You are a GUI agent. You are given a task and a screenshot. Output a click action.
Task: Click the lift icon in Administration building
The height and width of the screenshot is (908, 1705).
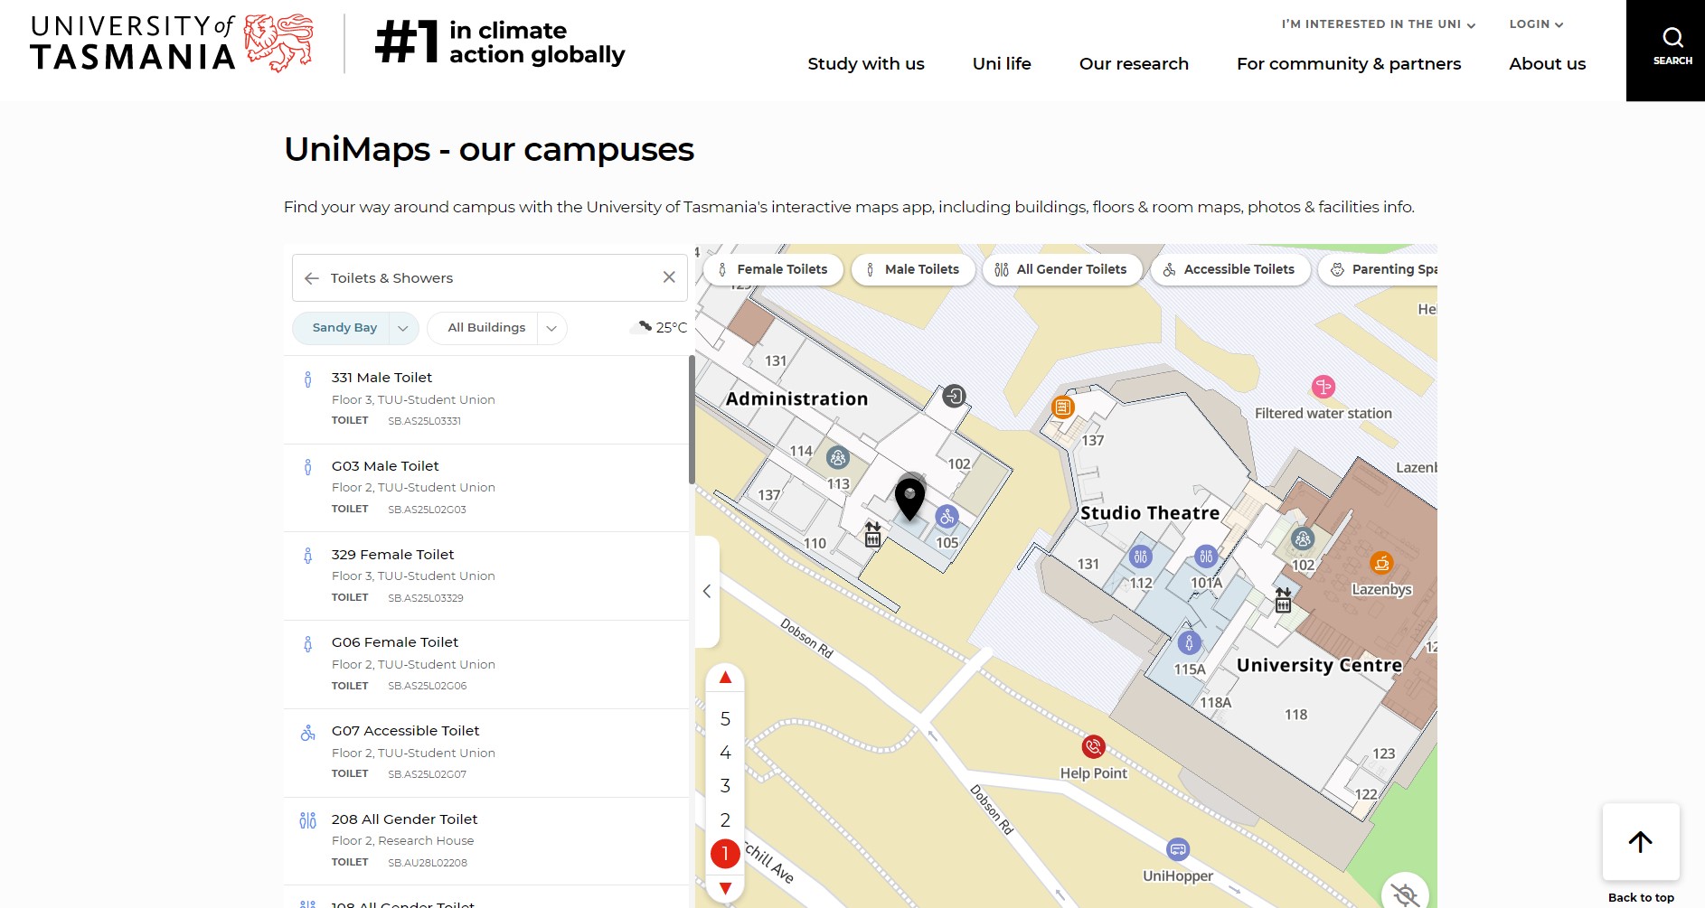[x=872, y=534]
